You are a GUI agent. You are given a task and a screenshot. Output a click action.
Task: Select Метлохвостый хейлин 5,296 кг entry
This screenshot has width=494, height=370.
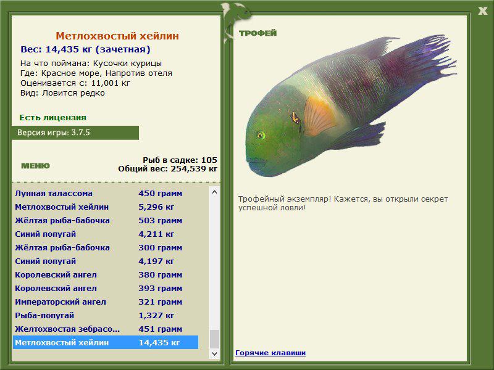coord(106,207)
